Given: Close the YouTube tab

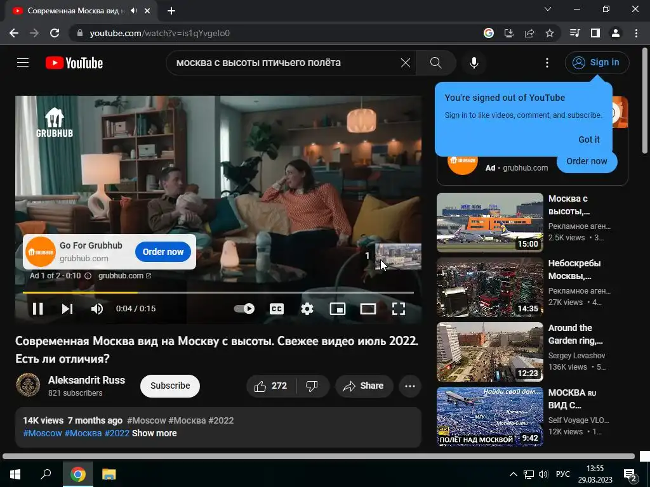Looking at the screenshot, I should tap(147, 11).
